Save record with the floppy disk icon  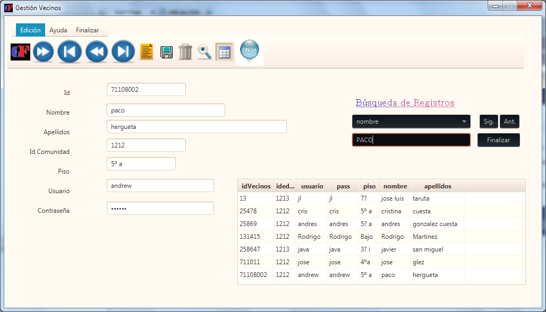pos(166,52)
